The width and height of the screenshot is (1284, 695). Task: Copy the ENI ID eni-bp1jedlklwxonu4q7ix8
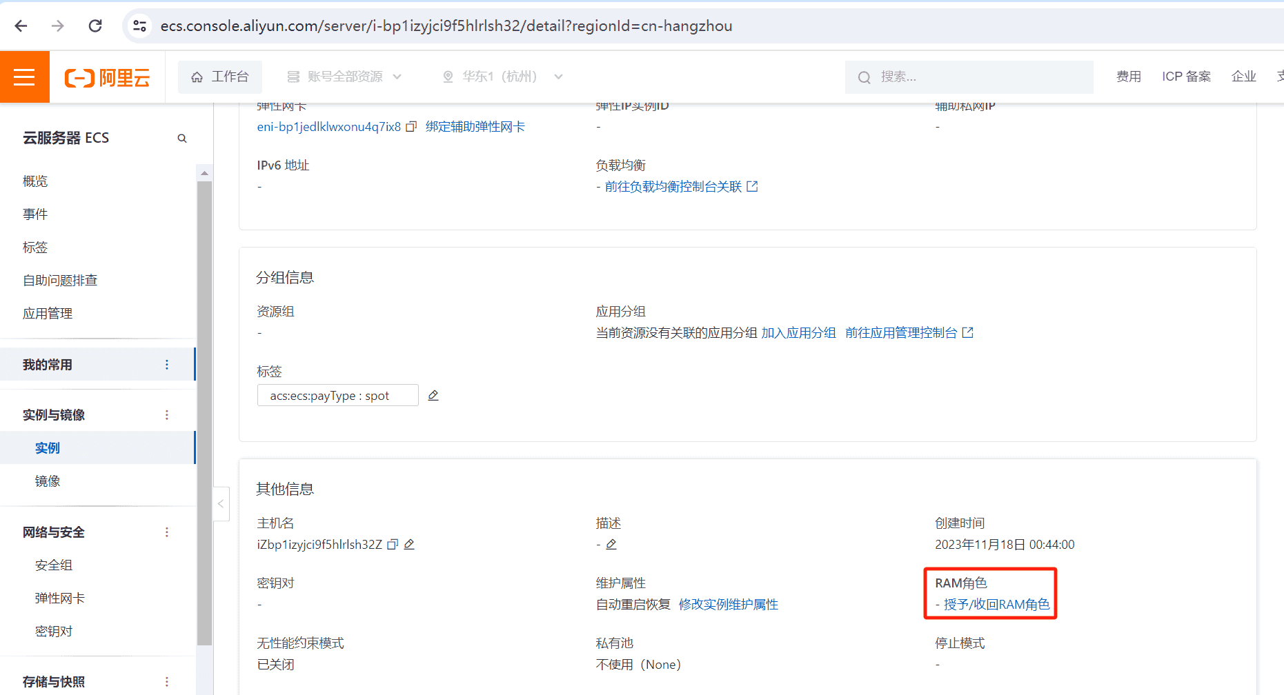click(411, 127)
